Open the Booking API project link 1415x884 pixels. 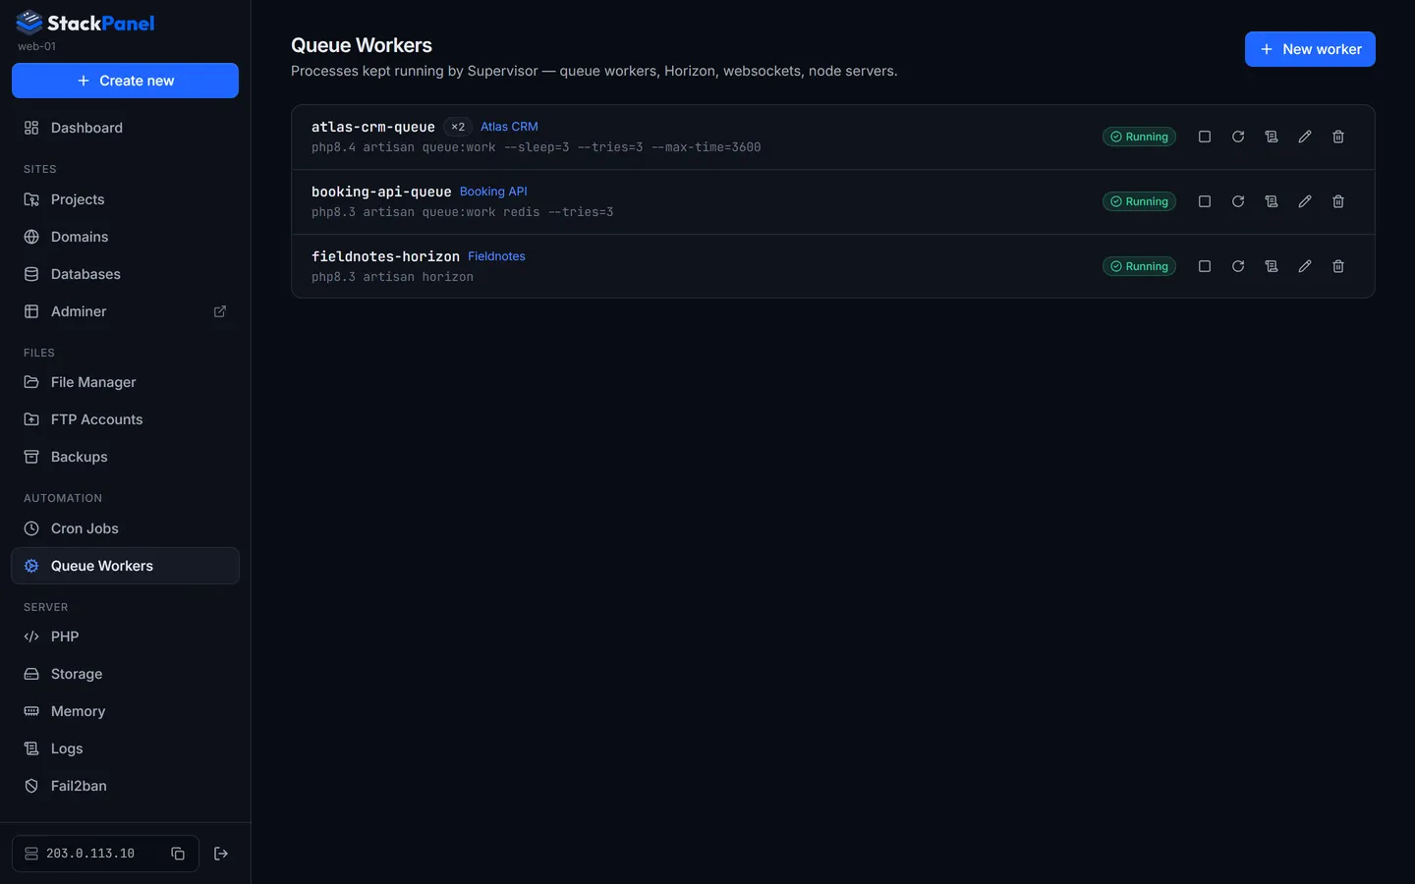493,192
